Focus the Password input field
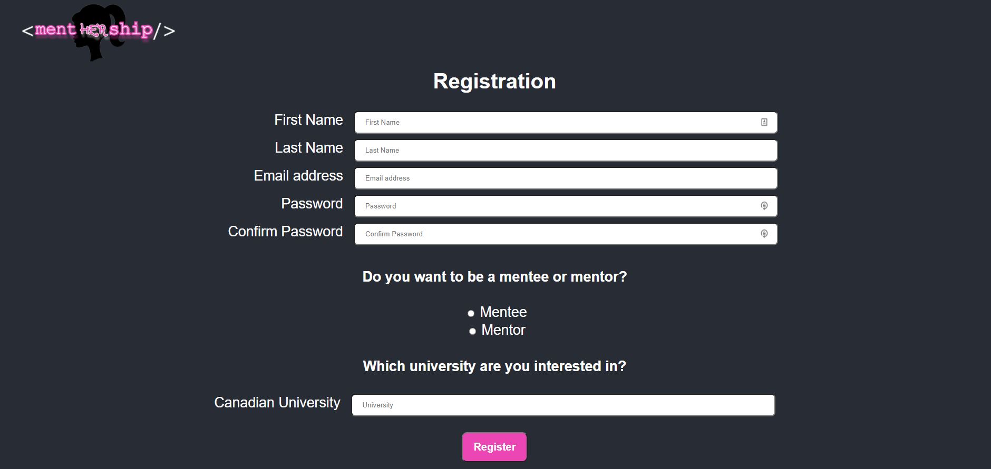This screenshot has height=469, width=991. point(559,206)
